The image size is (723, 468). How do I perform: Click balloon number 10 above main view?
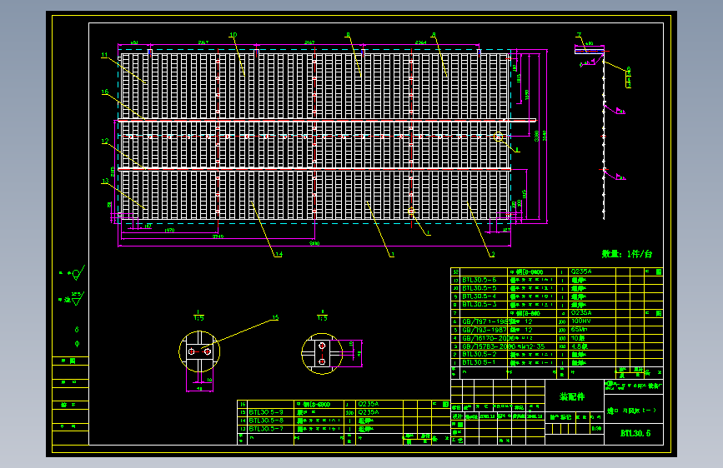click(233, 35)
